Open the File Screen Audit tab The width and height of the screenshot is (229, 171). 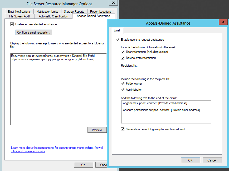point(20,16)
